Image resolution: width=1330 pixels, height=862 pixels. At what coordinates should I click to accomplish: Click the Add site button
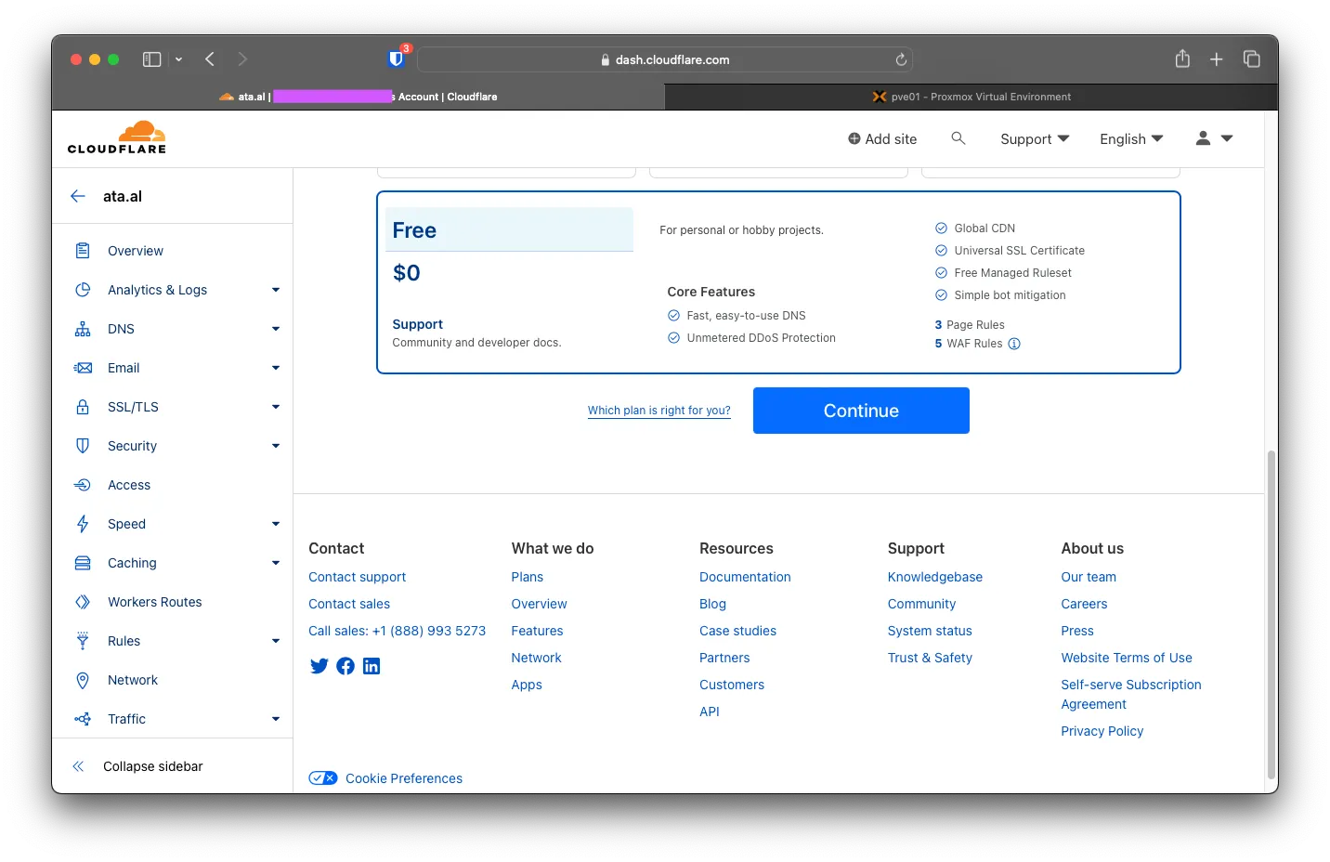882,138
